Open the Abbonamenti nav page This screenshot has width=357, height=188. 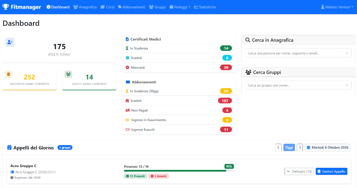[x=131, y=7]
